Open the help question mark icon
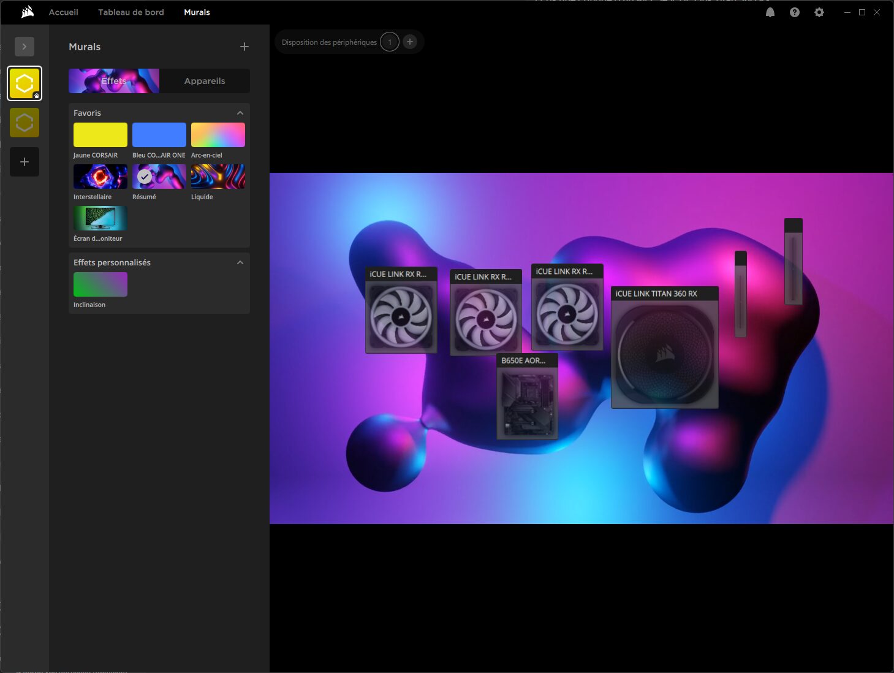The width and height of the screenshot is (894, 673). click(x=795, y=12)
